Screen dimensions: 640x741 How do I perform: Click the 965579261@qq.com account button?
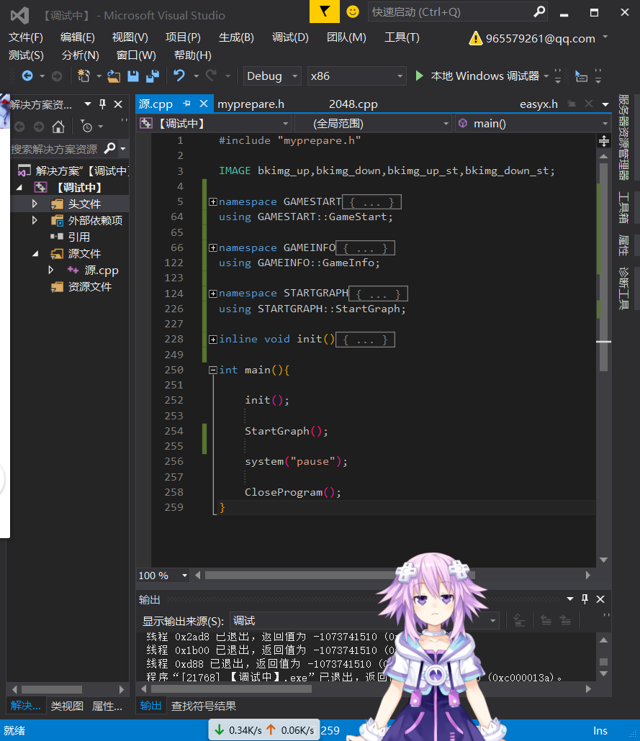[x=540, y=39]
